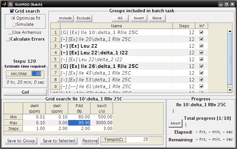Screen dimensions: 237x149
Task: Click the Max row header in grid table
Action: point(13,123)
